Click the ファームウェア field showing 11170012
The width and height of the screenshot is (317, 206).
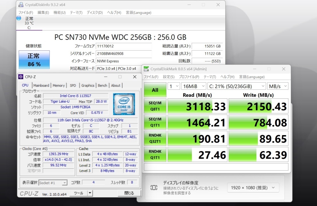pos(123,46)
